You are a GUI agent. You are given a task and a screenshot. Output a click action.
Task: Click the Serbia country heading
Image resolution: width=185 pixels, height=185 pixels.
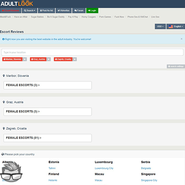146,162
